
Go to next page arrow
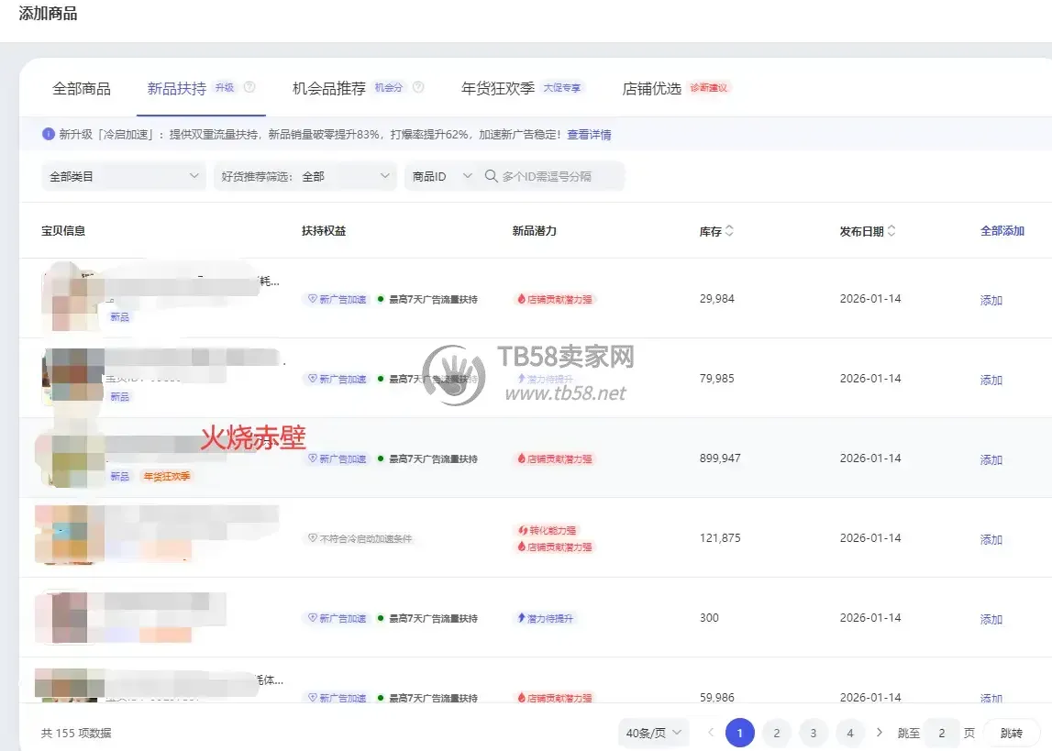tap(880, 733)
